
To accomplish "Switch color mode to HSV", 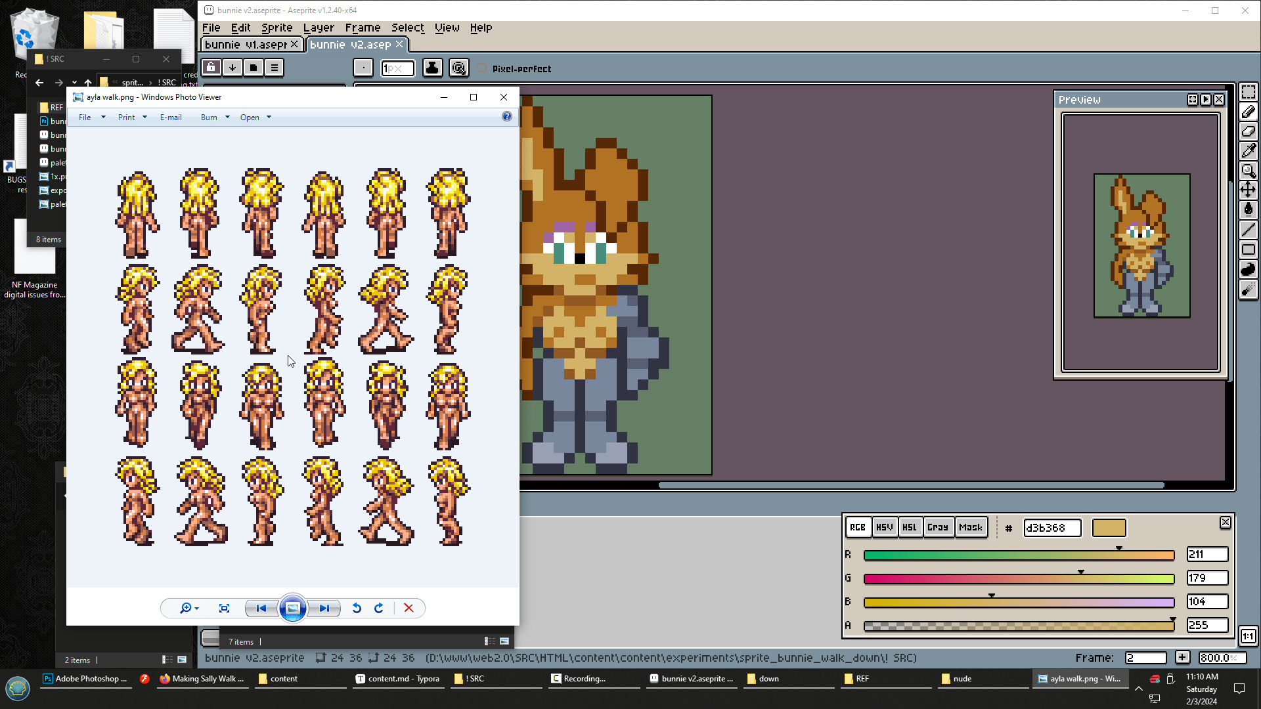I will (884, 527).
